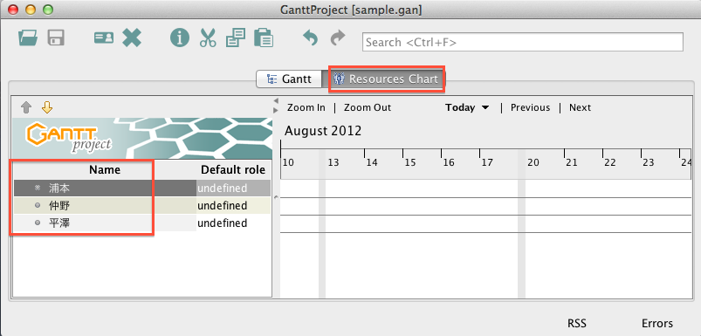Image resolution: width=701 pixels, height=336 pixels.
Task: Click the Default role column header
Action: click(x=233, y=170)
